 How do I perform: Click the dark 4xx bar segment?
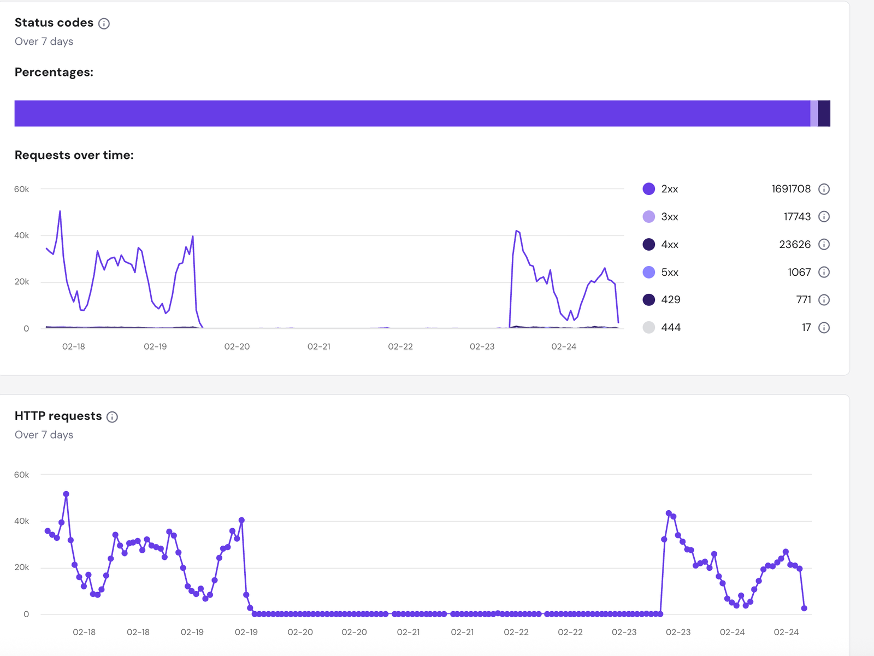(x=824, y=114)
